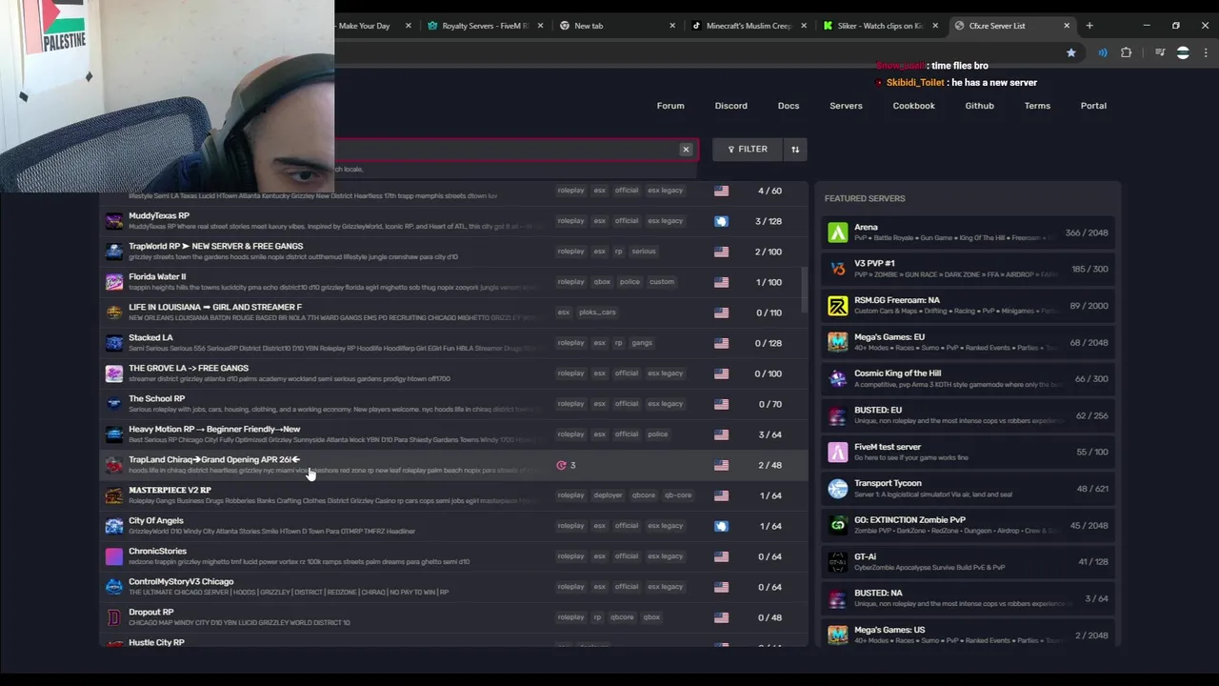Click the US flag on Dropout RP row
The height and width of the screenshot is (686, 1219).
click(x=721, y=617)
